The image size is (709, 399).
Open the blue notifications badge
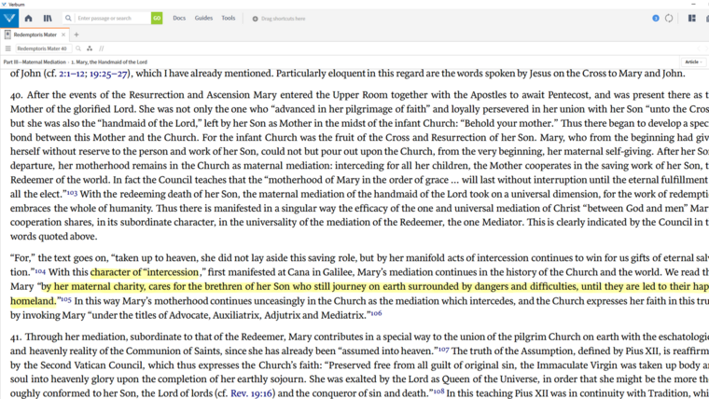point(656,19)
